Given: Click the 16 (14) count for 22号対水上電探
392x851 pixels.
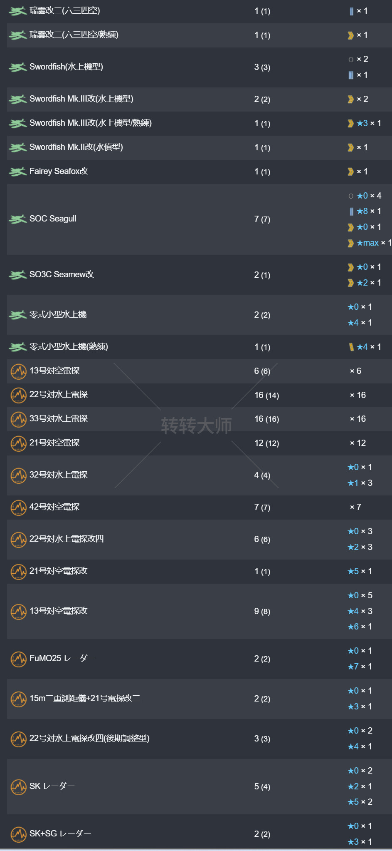Looking at the screenshot, I should [x=266, y=395].
